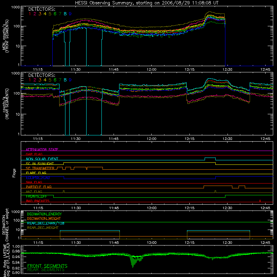The width and height of the screenshot is (277, 277).
Task: Click the 0.98 livetime y-axis label
Action: 16,251
